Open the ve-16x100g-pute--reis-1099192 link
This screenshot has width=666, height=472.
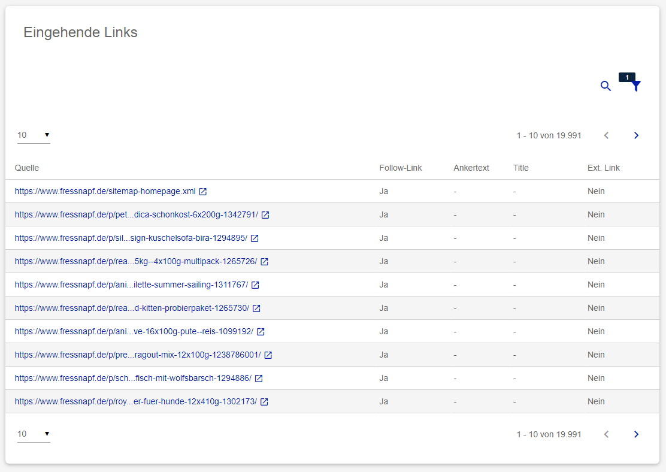pyautogui.click(x=134, y=331)
